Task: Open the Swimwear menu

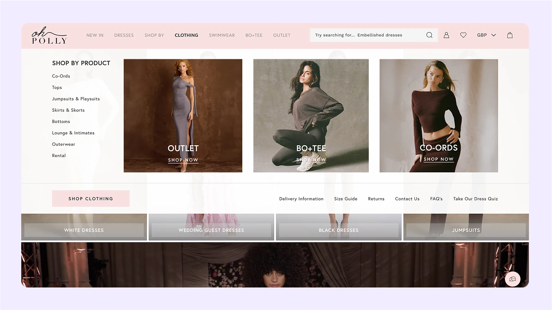Action: (222, 35)
